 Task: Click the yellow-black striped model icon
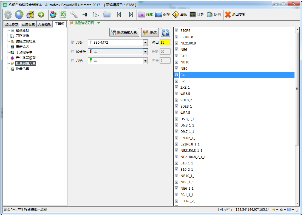click(x=30, y=15)
